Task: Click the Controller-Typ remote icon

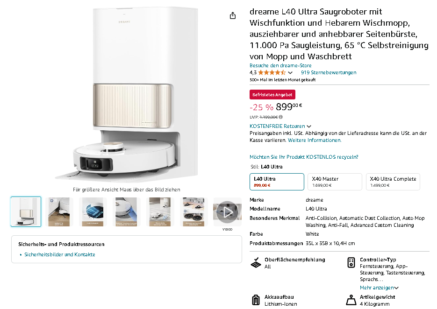Action: click(351, 262)
